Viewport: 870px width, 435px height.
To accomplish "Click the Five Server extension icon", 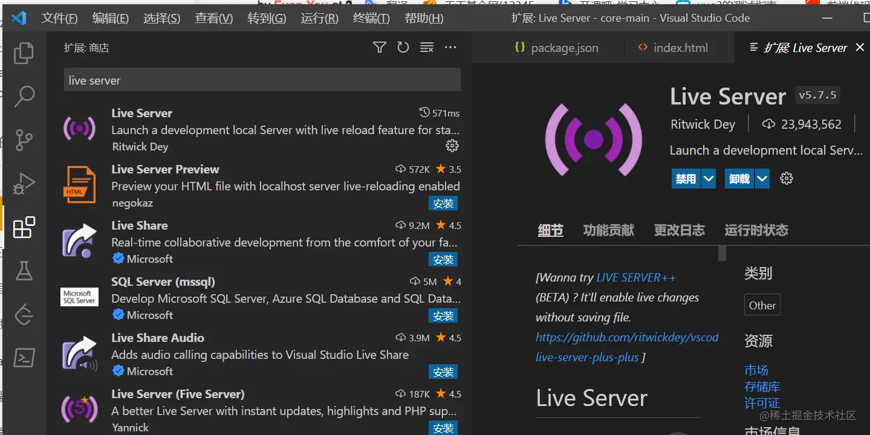I will (x=80, y=410).
